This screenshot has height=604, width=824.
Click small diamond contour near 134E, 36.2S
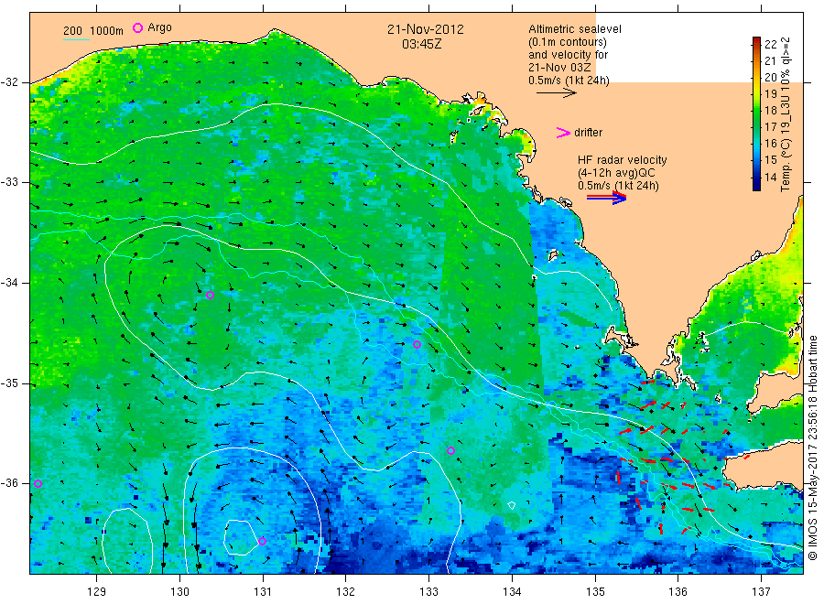click(512, 505)
